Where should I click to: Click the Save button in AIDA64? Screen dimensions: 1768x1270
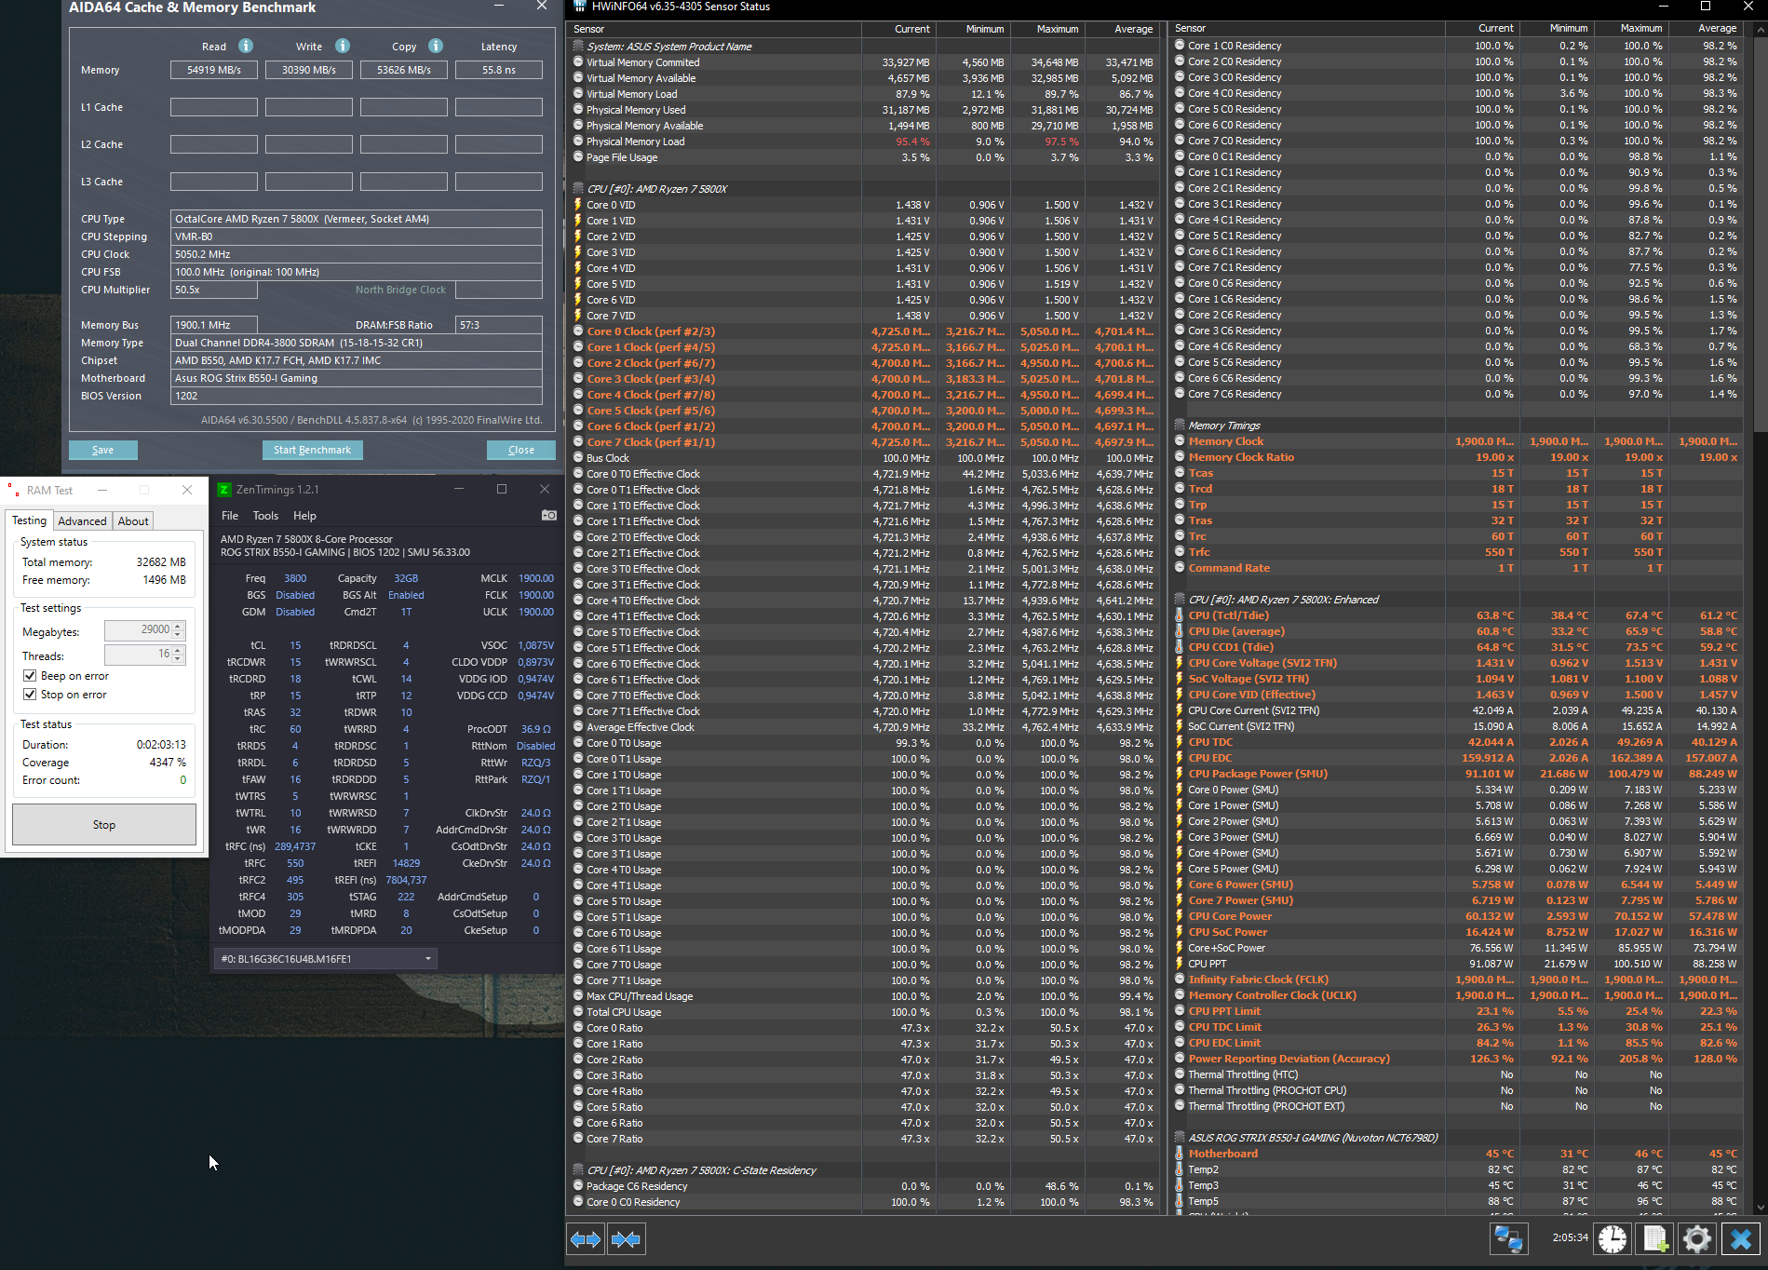click(103, 450)
